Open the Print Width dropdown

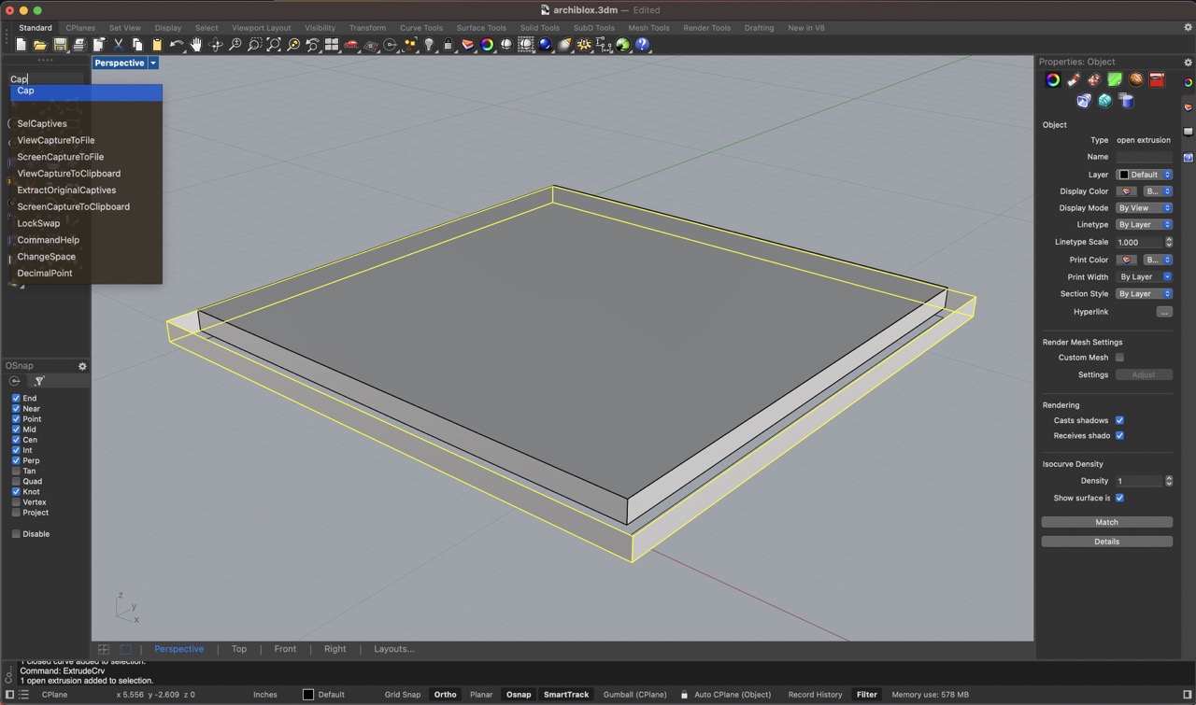pos(1145,277)
